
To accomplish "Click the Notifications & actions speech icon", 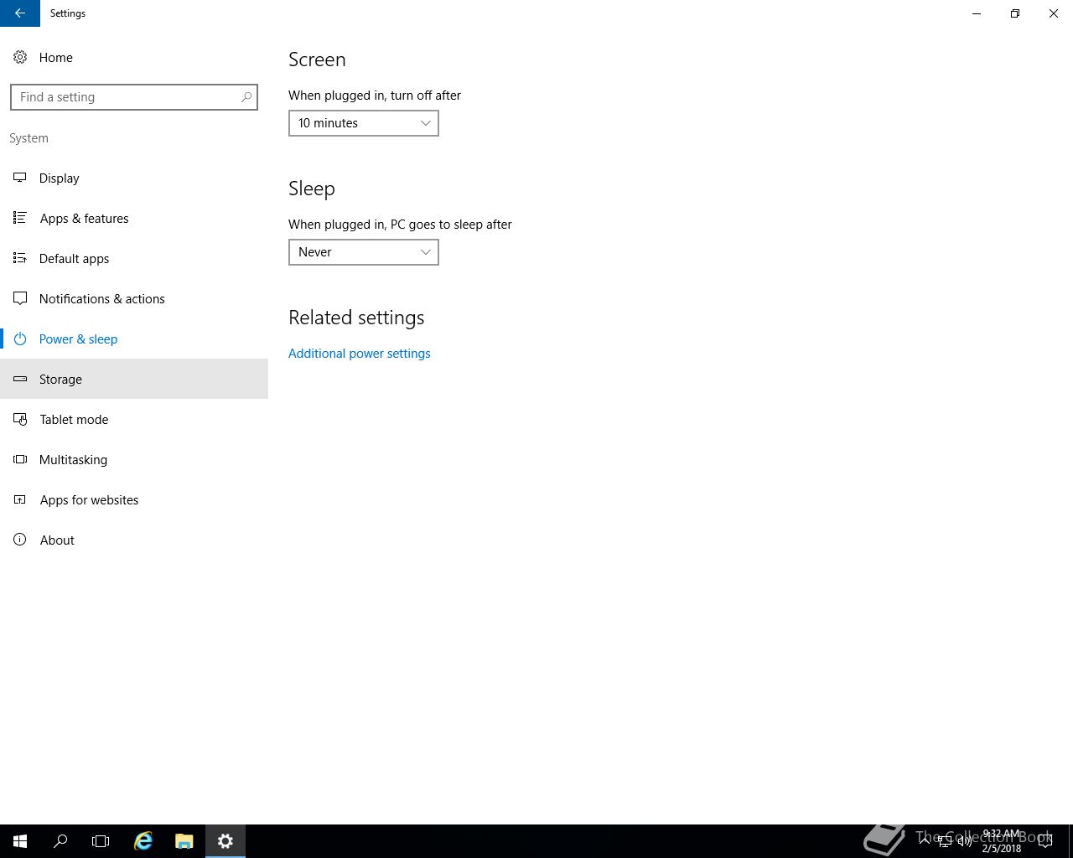I will (x=20, y=298).
